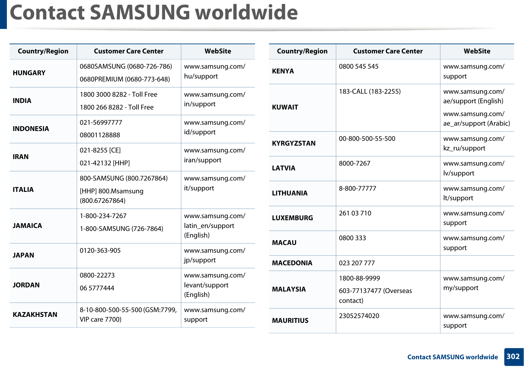This screenshot has width=524, height=370.
Task: Click the Country/Region column header
Action: tap(43, 51)
